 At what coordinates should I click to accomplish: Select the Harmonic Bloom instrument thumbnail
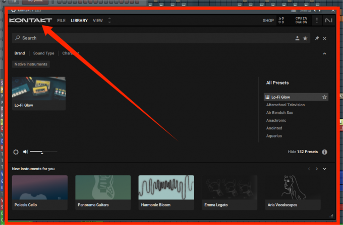(166, 187)
